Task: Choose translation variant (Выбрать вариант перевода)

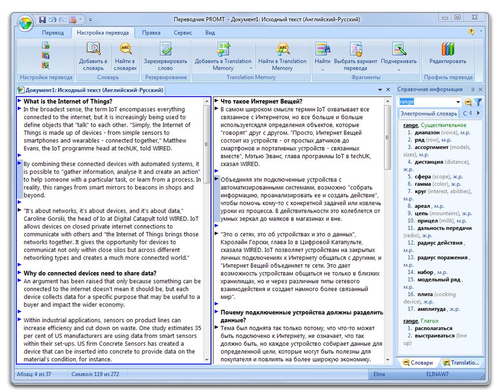Action: tap(355, 56)
